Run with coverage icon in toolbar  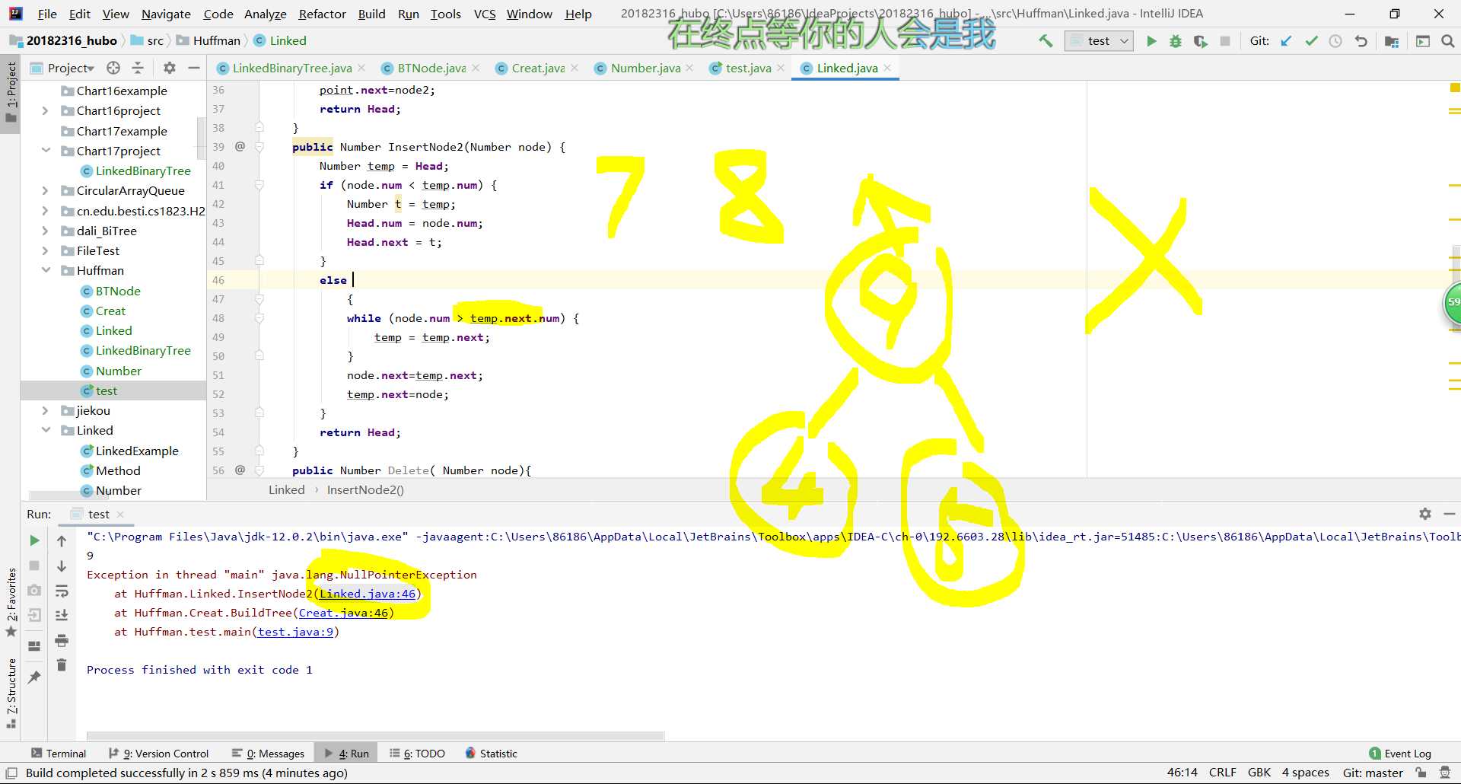1200,41
